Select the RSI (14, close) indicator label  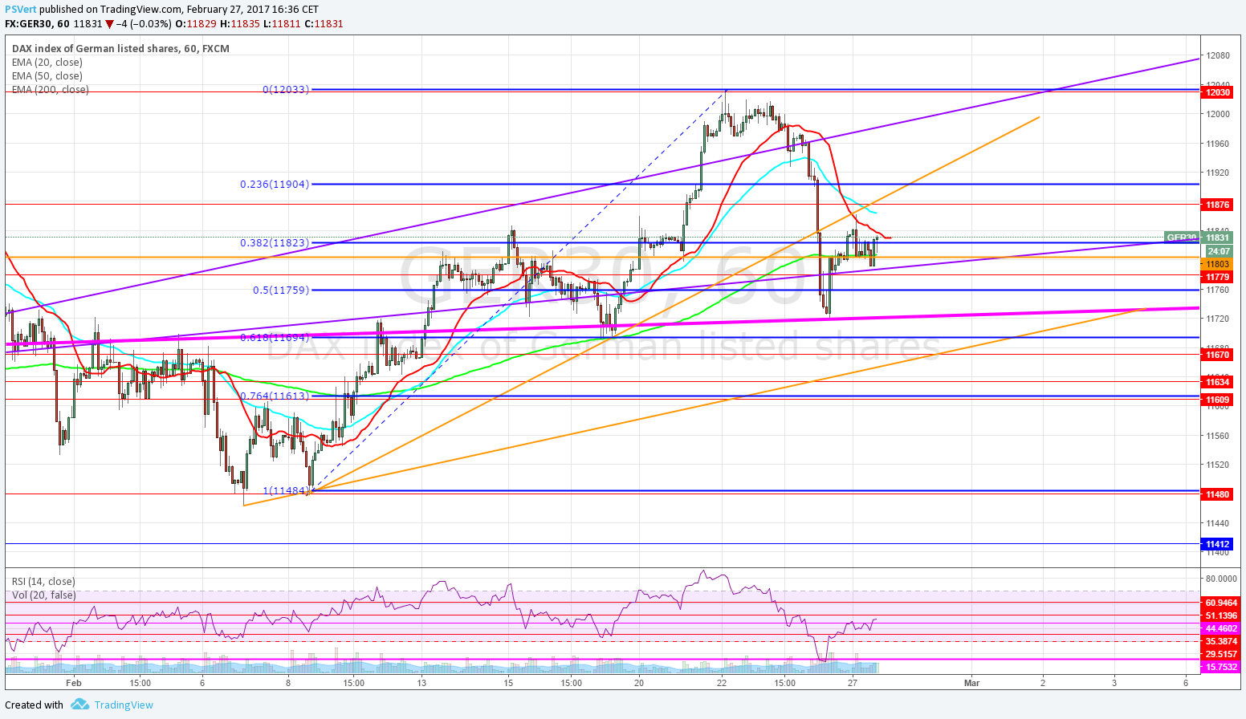tap(43, 581)
